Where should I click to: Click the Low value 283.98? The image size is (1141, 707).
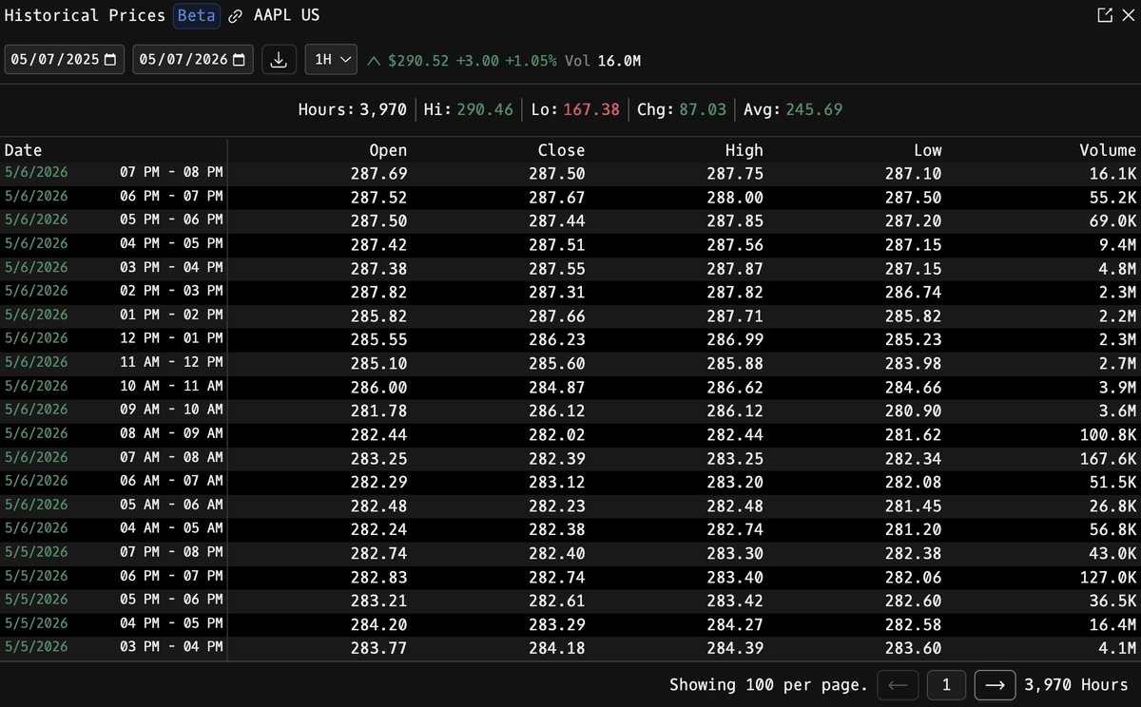[x=914, y=363]
